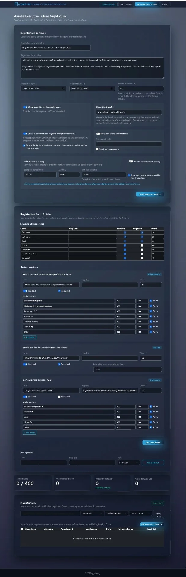This screenshot has height=577, width=186.
Task: Click the Vegan option label field
Action: pyautogui.click(x=69, y=417)
